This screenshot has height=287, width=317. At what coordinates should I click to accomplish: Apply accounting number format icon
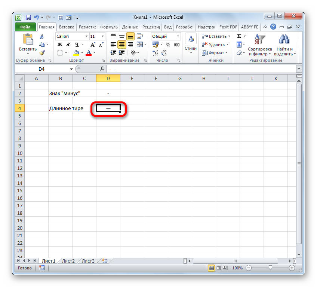(x=156, y=44)
